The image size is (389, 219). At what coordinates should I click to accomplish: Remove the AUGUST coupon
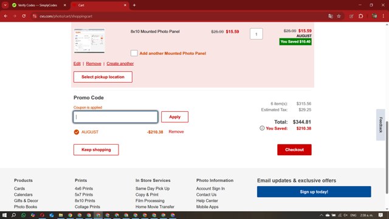coord(176,132)
